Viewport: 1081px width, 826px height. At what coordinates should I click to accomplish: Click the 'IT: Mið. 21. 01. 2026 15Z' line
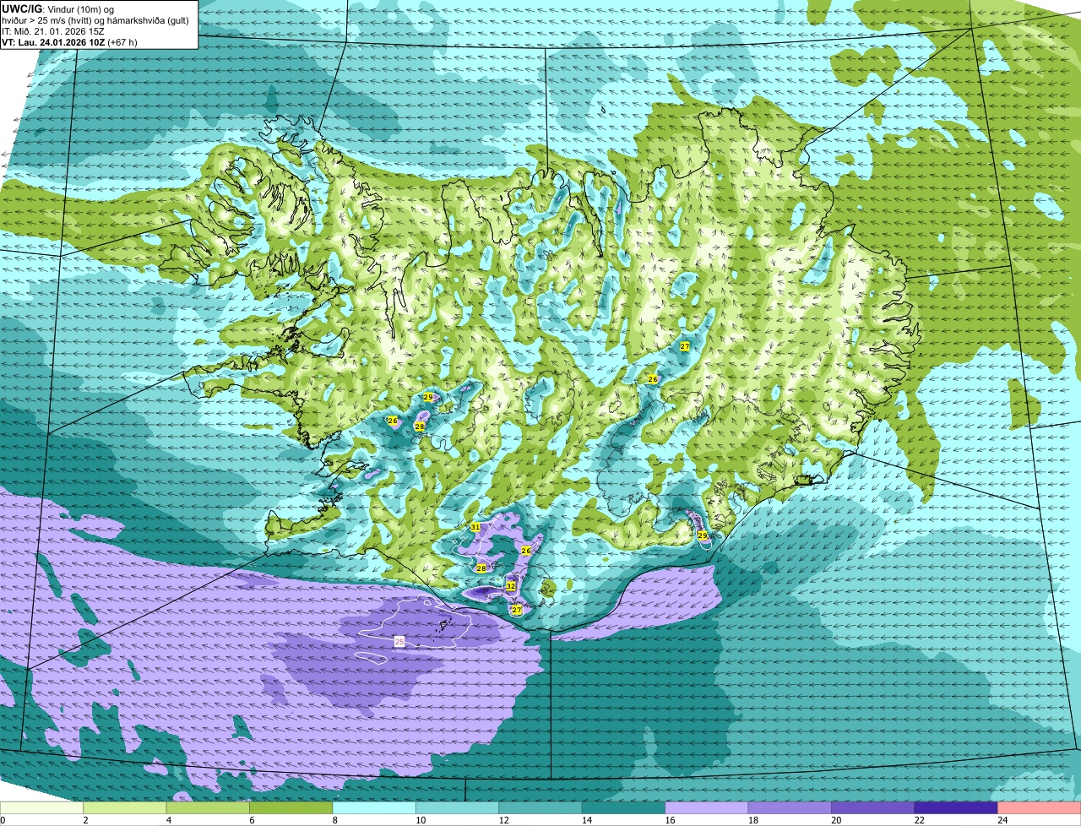[x=54, y=31]
